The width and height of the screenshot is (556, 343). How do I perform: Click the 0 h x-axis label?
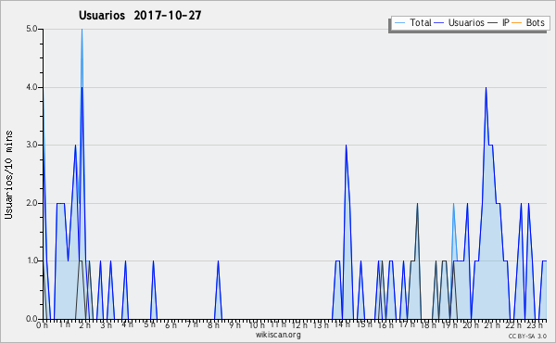pos(43,324)
